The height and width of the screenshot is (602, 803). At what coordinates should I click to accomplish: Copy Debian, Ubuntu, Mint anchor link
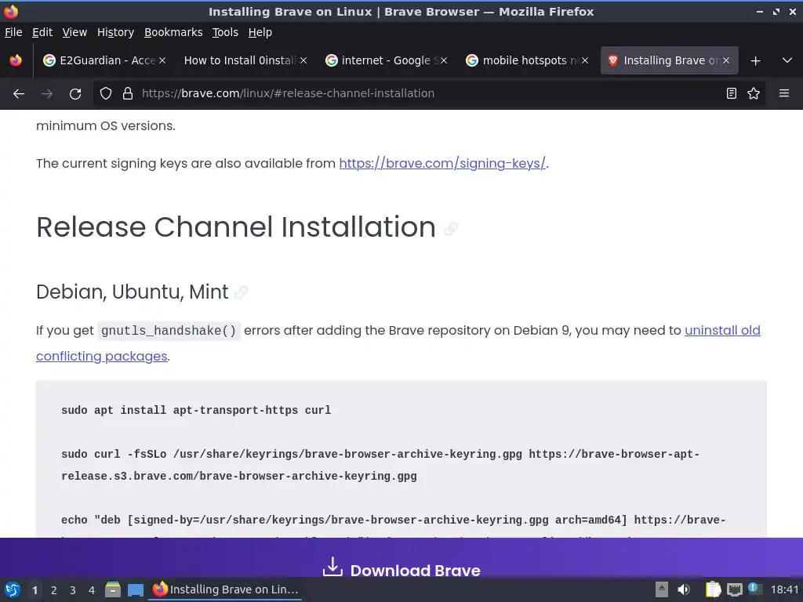coord(241,292)
